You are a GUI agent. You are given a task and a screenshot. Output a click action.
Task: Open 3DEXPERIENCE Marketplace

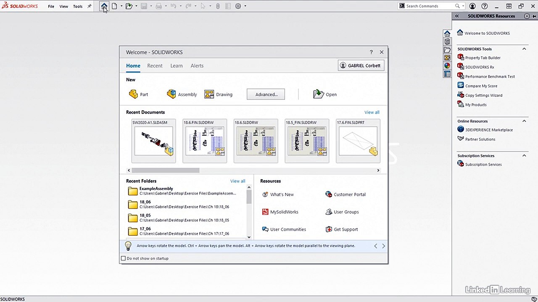(x=485, y=130)
